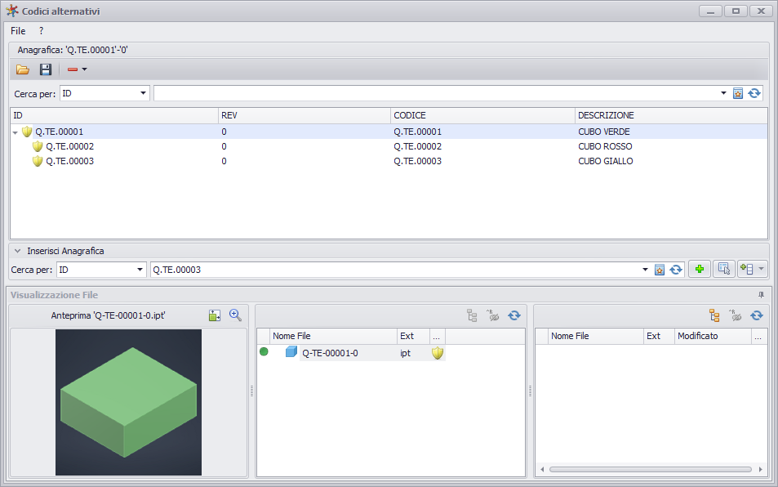Viewport: 778px width, 487px height.
Task: Click the preview zoom magnifier icon
Action: tap(235, 315)
